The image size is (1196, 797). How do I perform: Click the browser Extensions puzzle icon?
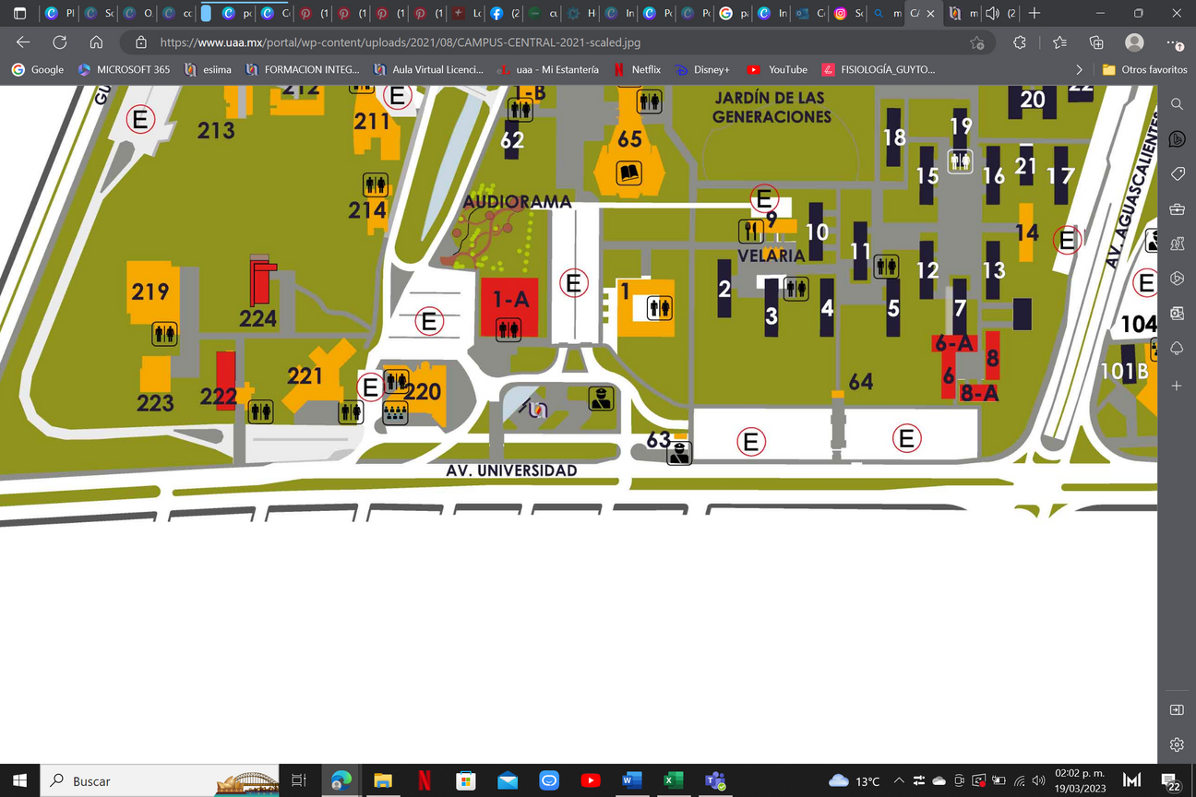(1020, 42)
